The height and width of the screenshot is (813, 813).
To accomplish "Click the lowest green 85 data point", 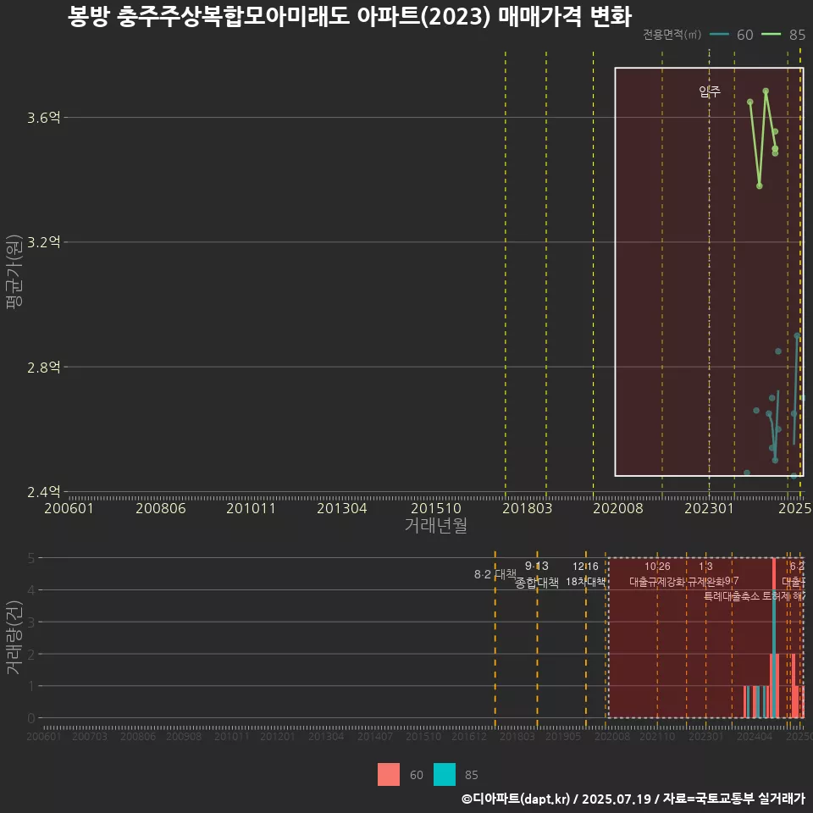I will click(759, 185).
